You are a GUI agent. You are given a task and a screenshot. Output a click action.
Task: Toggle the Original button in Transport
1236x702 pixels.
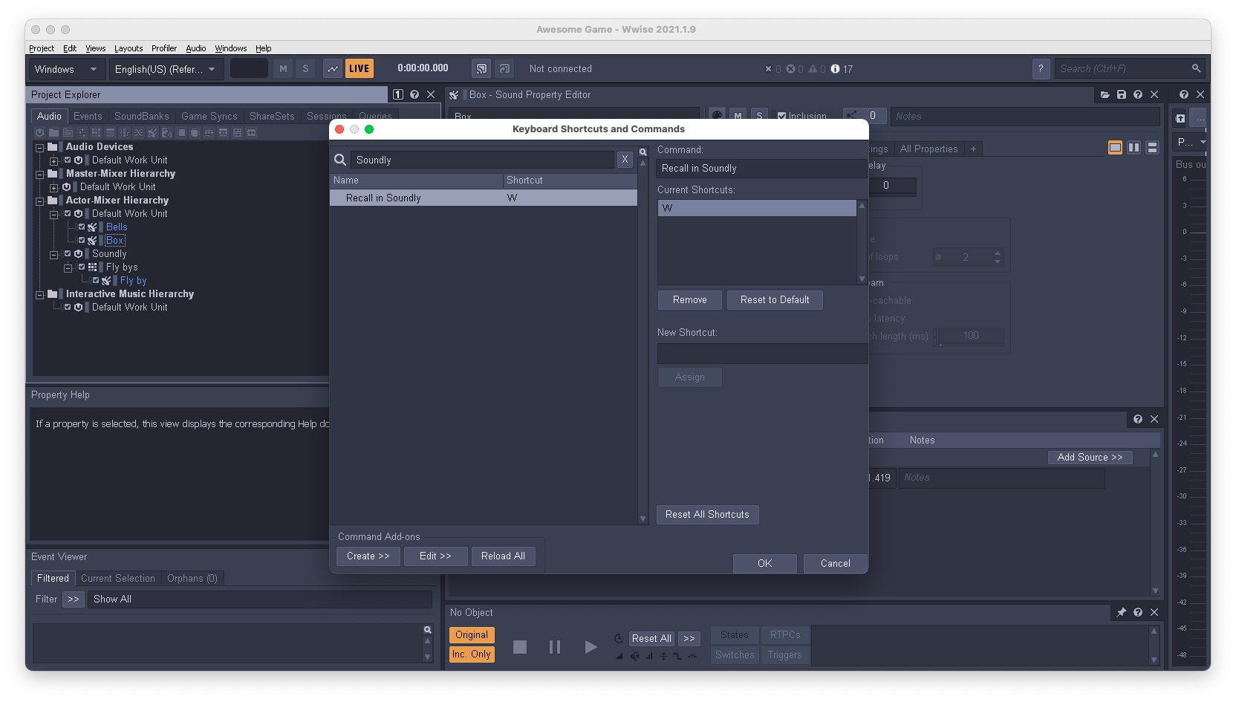coord(472,635)
